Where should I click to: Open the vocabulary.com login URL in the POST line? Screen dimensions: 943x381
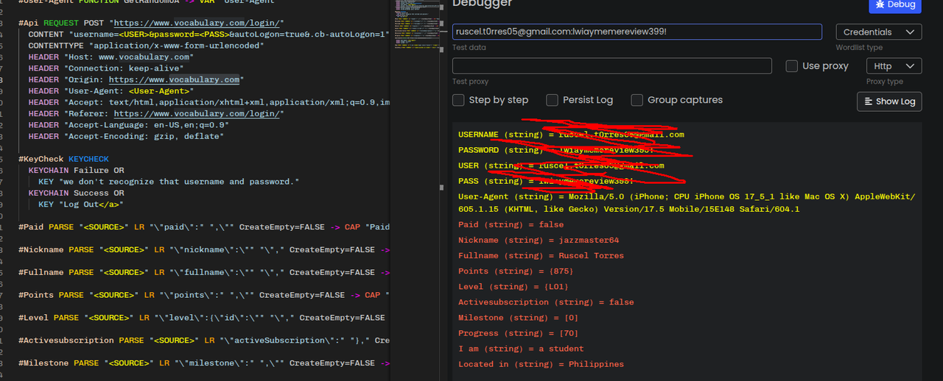[198, 23]
